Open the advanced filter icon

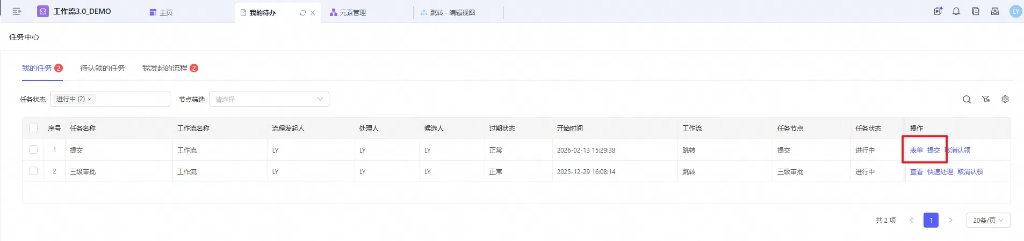pyautogui.click(x=986, y=100)
